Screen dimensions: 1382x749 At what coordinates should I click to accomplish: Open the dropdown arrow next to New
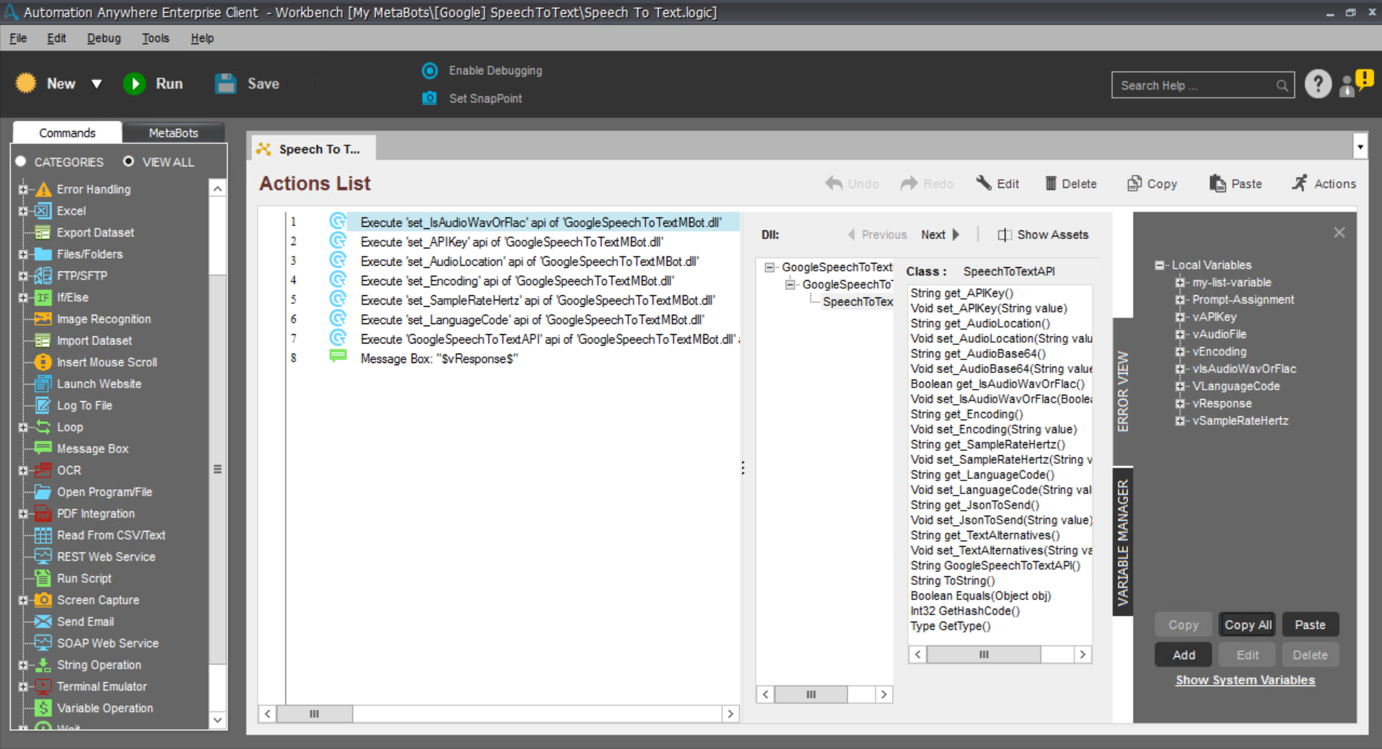(x=97, y=84)
